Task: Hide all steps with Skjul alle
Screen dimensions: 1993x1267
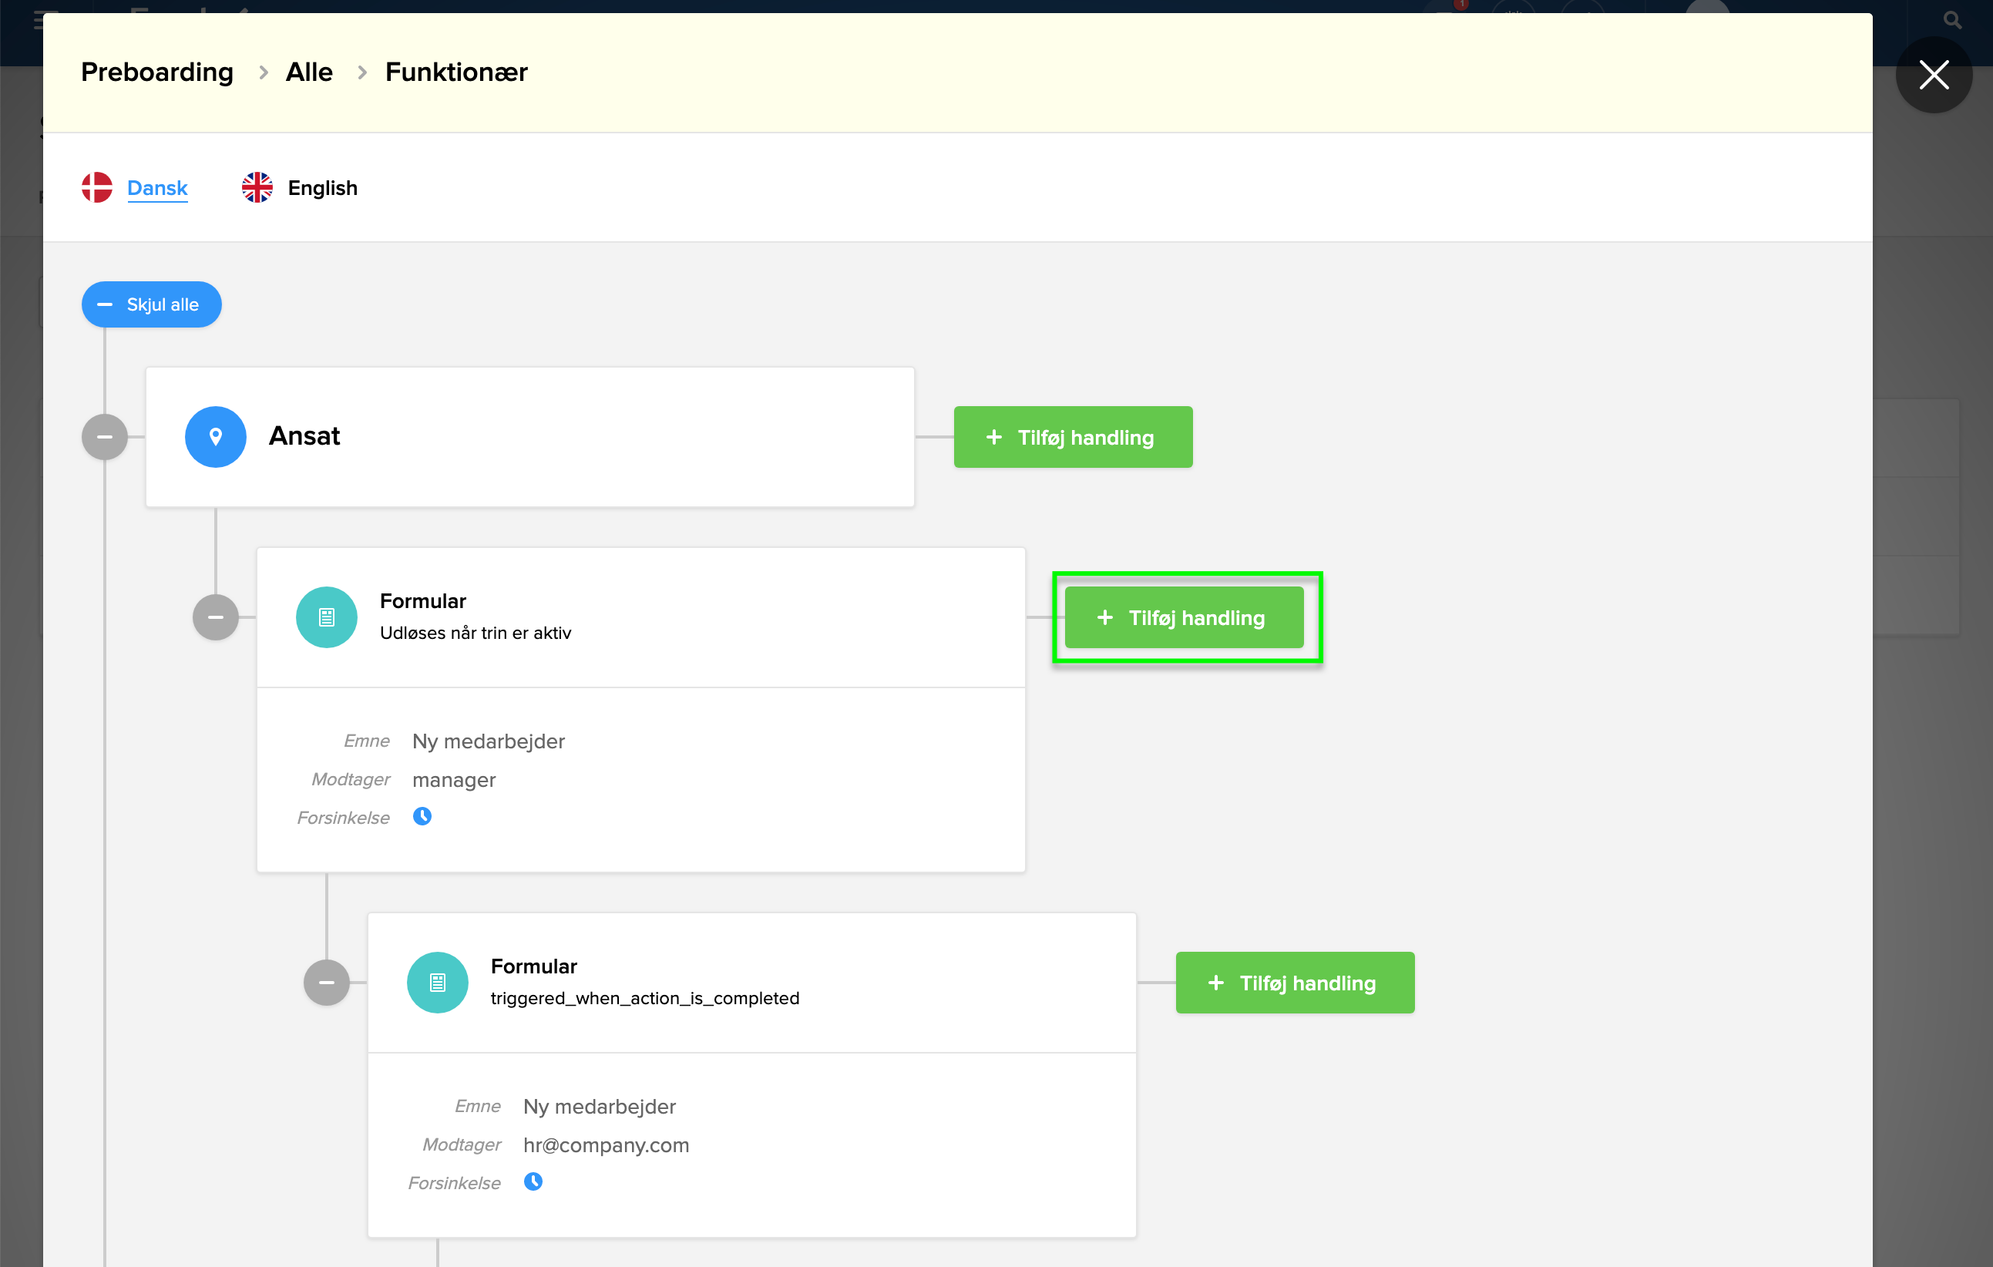Action: click(x=152, y=304)
